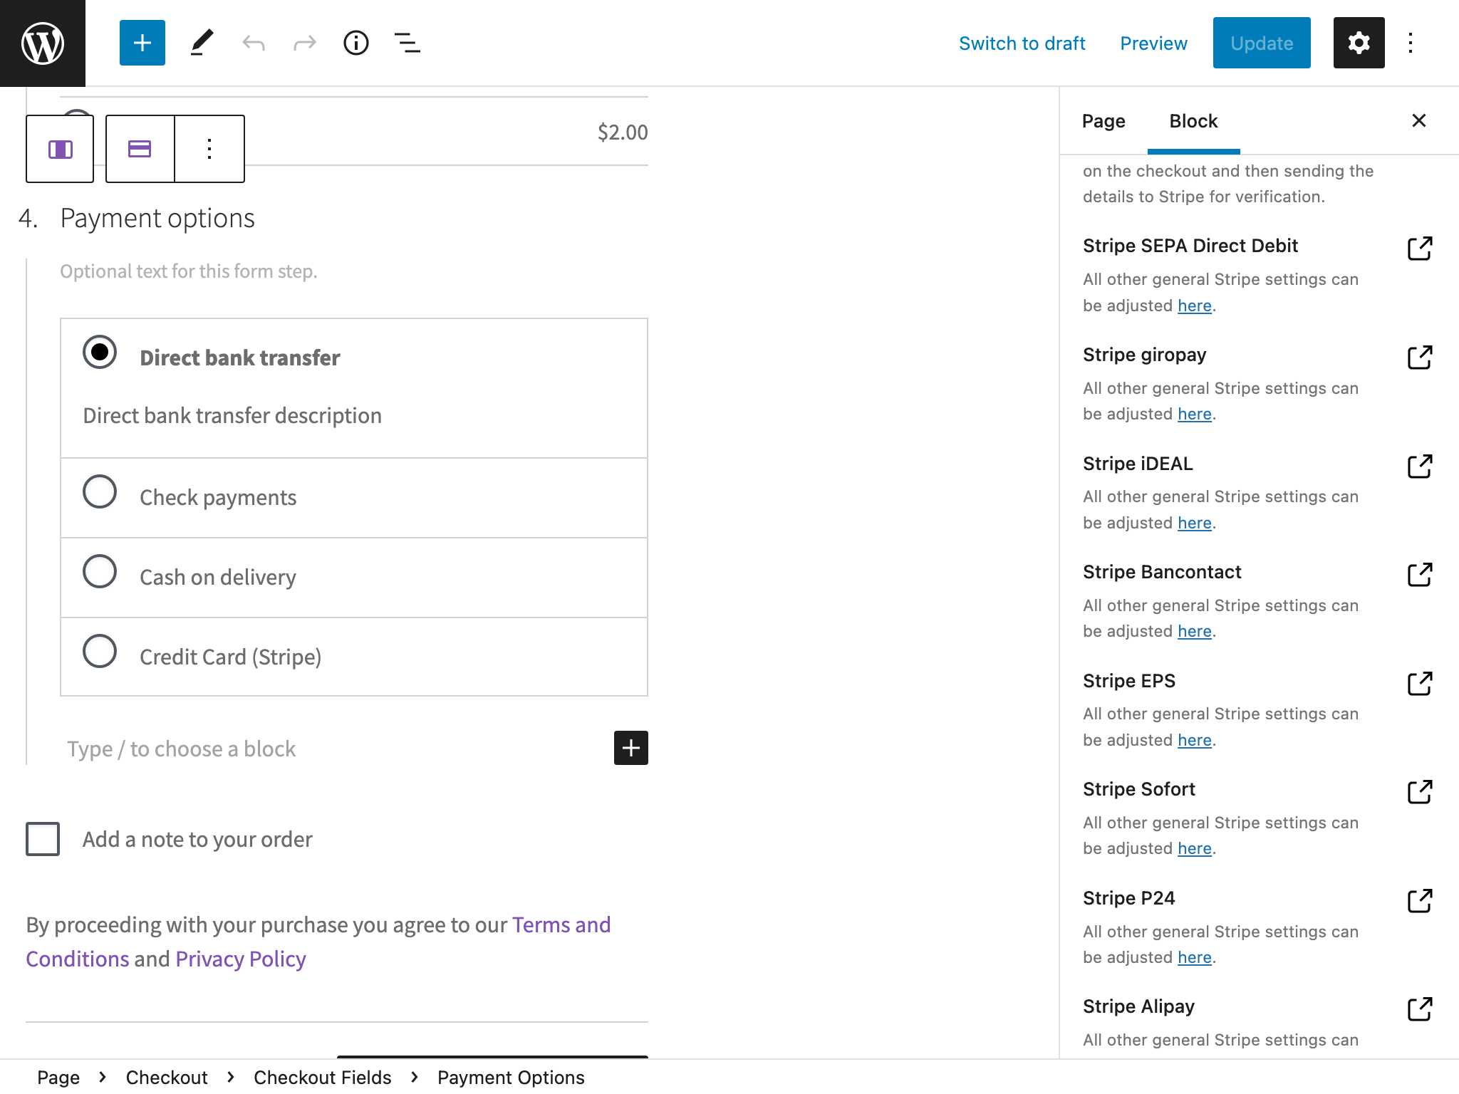Screen dimensions: 1459x1094
Task: Open Stripe Bancontact external link icon
Action: (x=1419, y=574)
